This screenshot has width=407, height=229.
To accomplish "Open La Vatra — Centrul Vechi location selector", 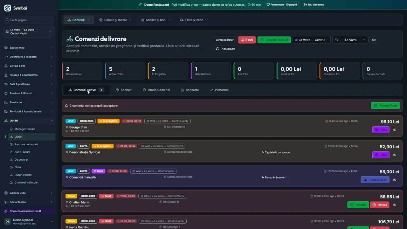I will pyautogui.click(x=29, y=32).
